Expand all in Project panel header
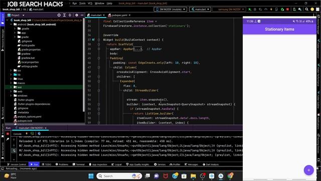 tap(64, 15)
